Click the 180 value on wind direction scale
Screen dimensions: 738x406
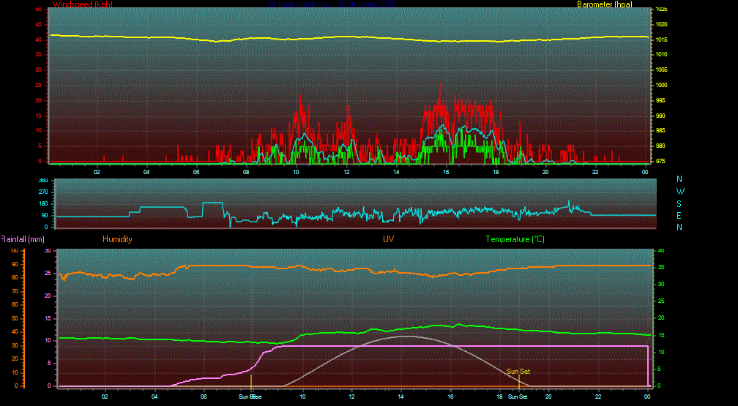point(42,203)
